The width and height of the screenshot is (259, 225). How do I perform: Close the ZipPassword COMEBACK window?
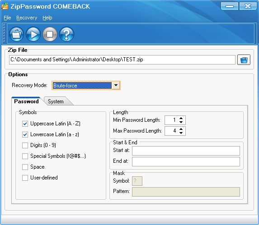[x=248, y=6]
